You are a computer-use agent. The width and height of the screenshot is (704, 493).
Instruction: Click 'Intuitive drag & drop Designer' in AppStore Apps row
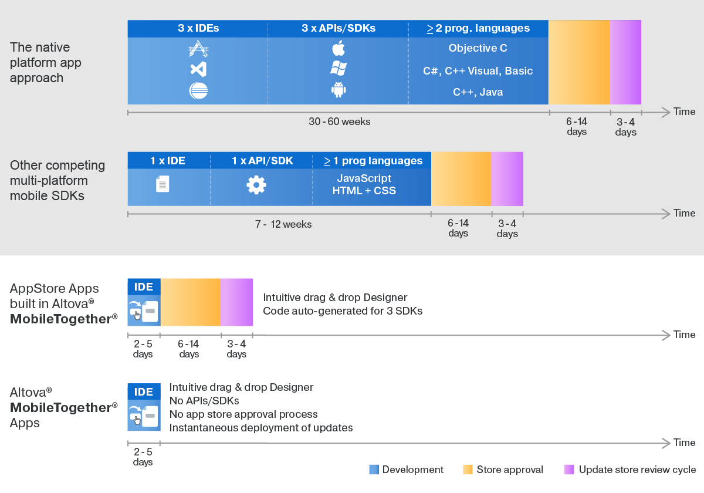pos(335,298)
